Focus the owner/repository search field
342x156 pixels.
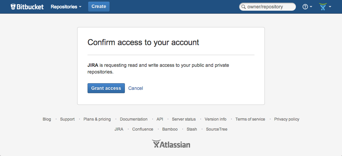[268, 7]
